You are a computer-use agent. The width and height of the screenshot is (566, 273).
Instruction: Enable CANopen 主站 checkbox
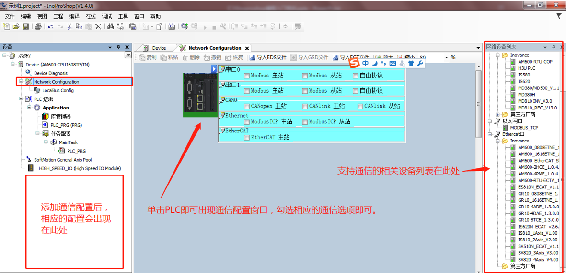coord(246,106)
